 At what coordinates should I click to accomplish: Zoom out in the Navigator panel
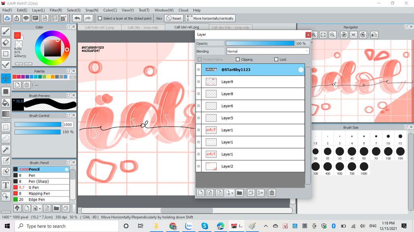pyautogui.click(x=332, y=35)
